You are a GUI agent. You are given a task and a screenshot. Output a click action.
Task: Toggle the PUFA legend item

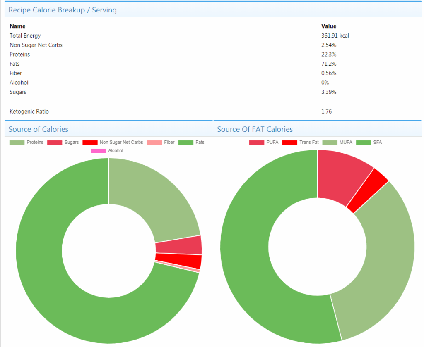pyautogui.click(x=264, y=142)
